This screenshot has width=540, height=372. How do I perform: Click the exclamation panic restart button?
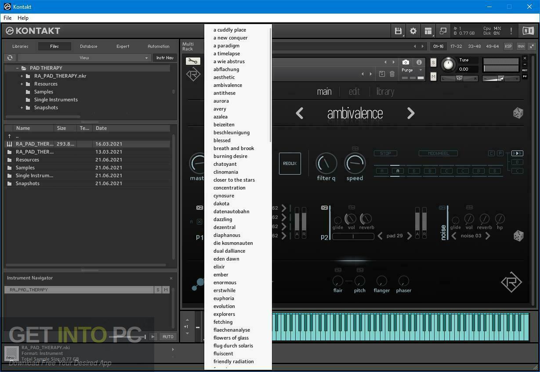coord(511,31)
